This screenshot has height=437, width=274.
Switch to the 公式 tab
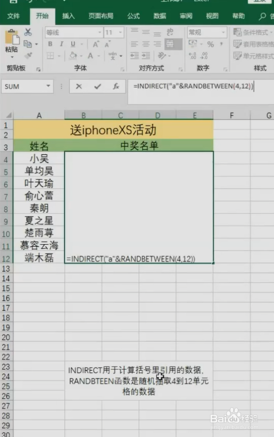[x=133, y=16]
